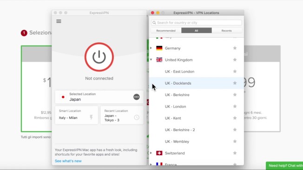Image resolution: width=303 pixels, height=170 pixels.
Task: Click the United Kingdom flag icon
Action: click(159, 60)
